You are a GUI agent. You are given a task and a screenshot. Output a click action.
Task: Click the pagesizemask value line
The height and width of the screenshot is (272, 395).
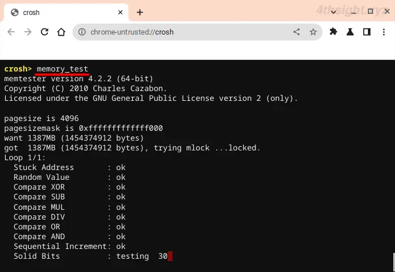point(84,128)
